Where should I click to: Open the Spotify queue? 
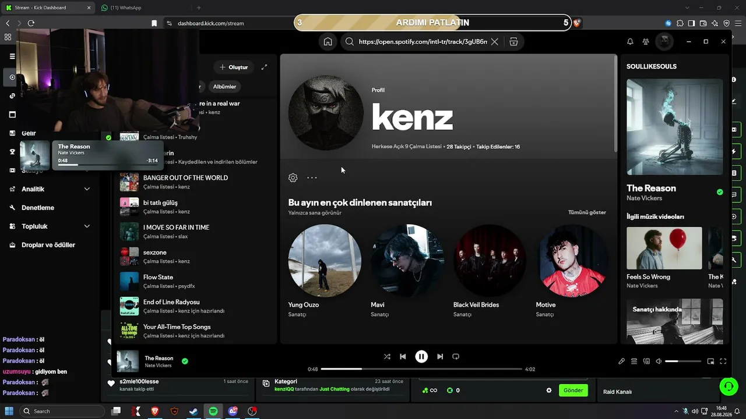[x=634, y=361]
